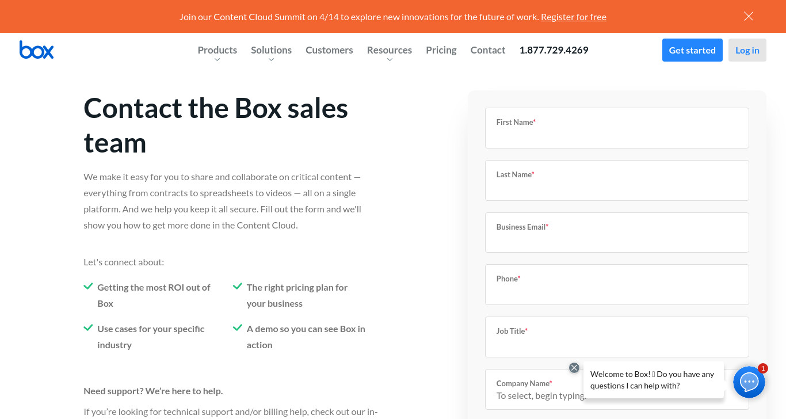Go to the Pricing page
The height and width of the screenshot is (419, 786).
[441, 50]
